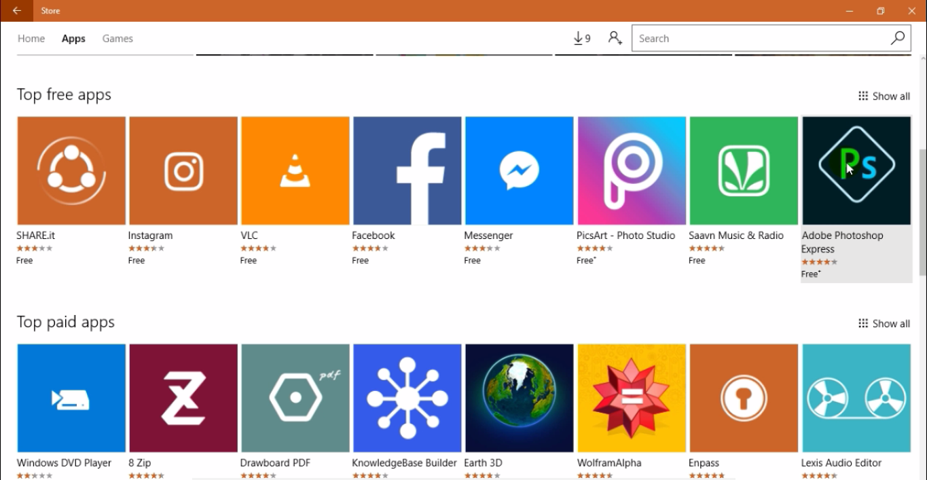Open the WolframAlpha paid app tile
Image resolution: width=927 pixels, height=480 pixels.
(631, 398)
